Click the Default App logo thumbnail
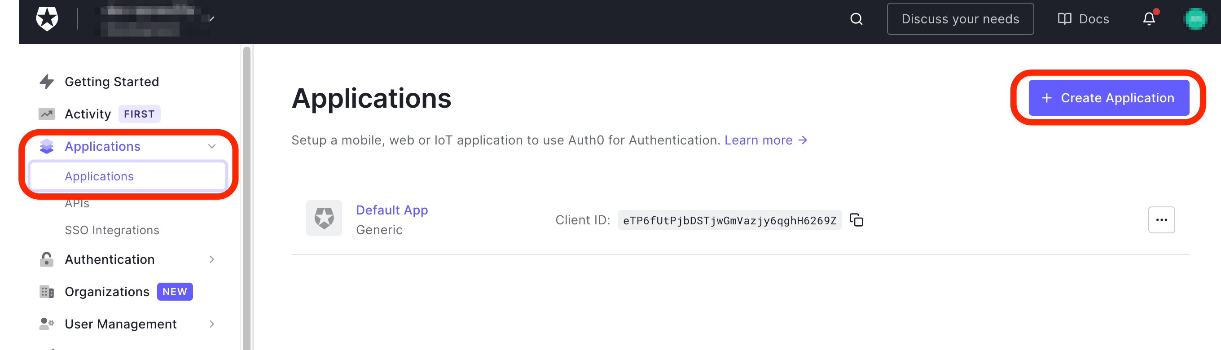Viewport: 1221px width, 350px height. click(x=324, y=219)
